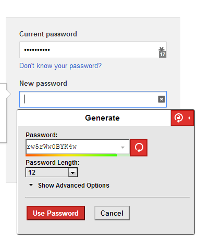The image size is (210, 251).
Task: Click the New password field label
Action: click(x=43, y=84)
